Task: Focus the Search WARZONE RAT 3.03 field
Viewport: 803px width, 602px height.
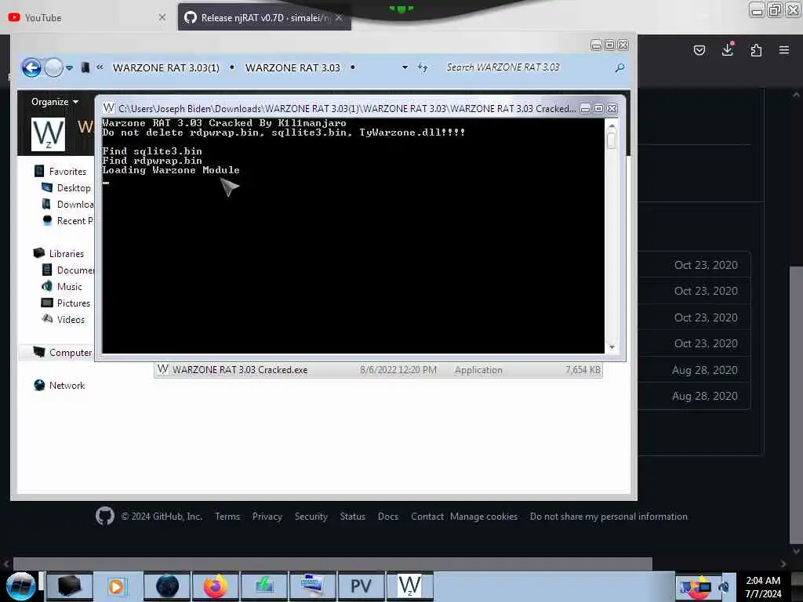Action: point(528,67)
